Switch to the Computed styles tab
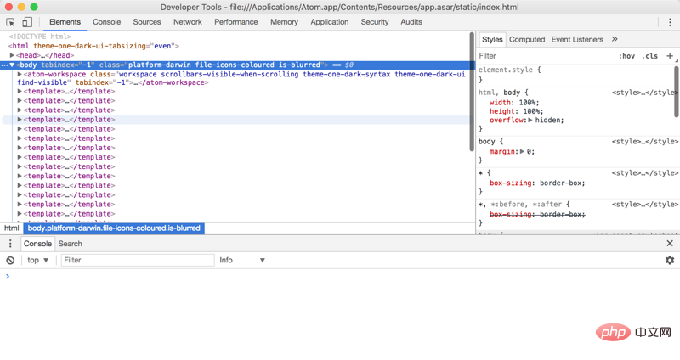Image resolution: width=680 pixels, height=360 pixels. point(527,39)
